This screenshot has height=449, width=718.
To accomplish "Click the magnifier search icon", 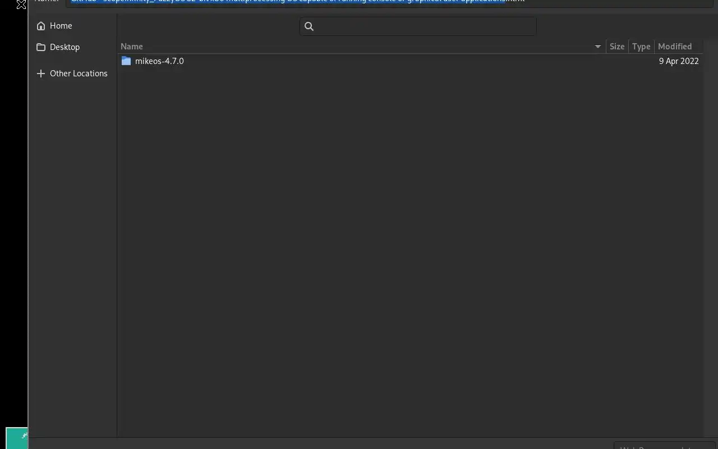I will 309,26.
